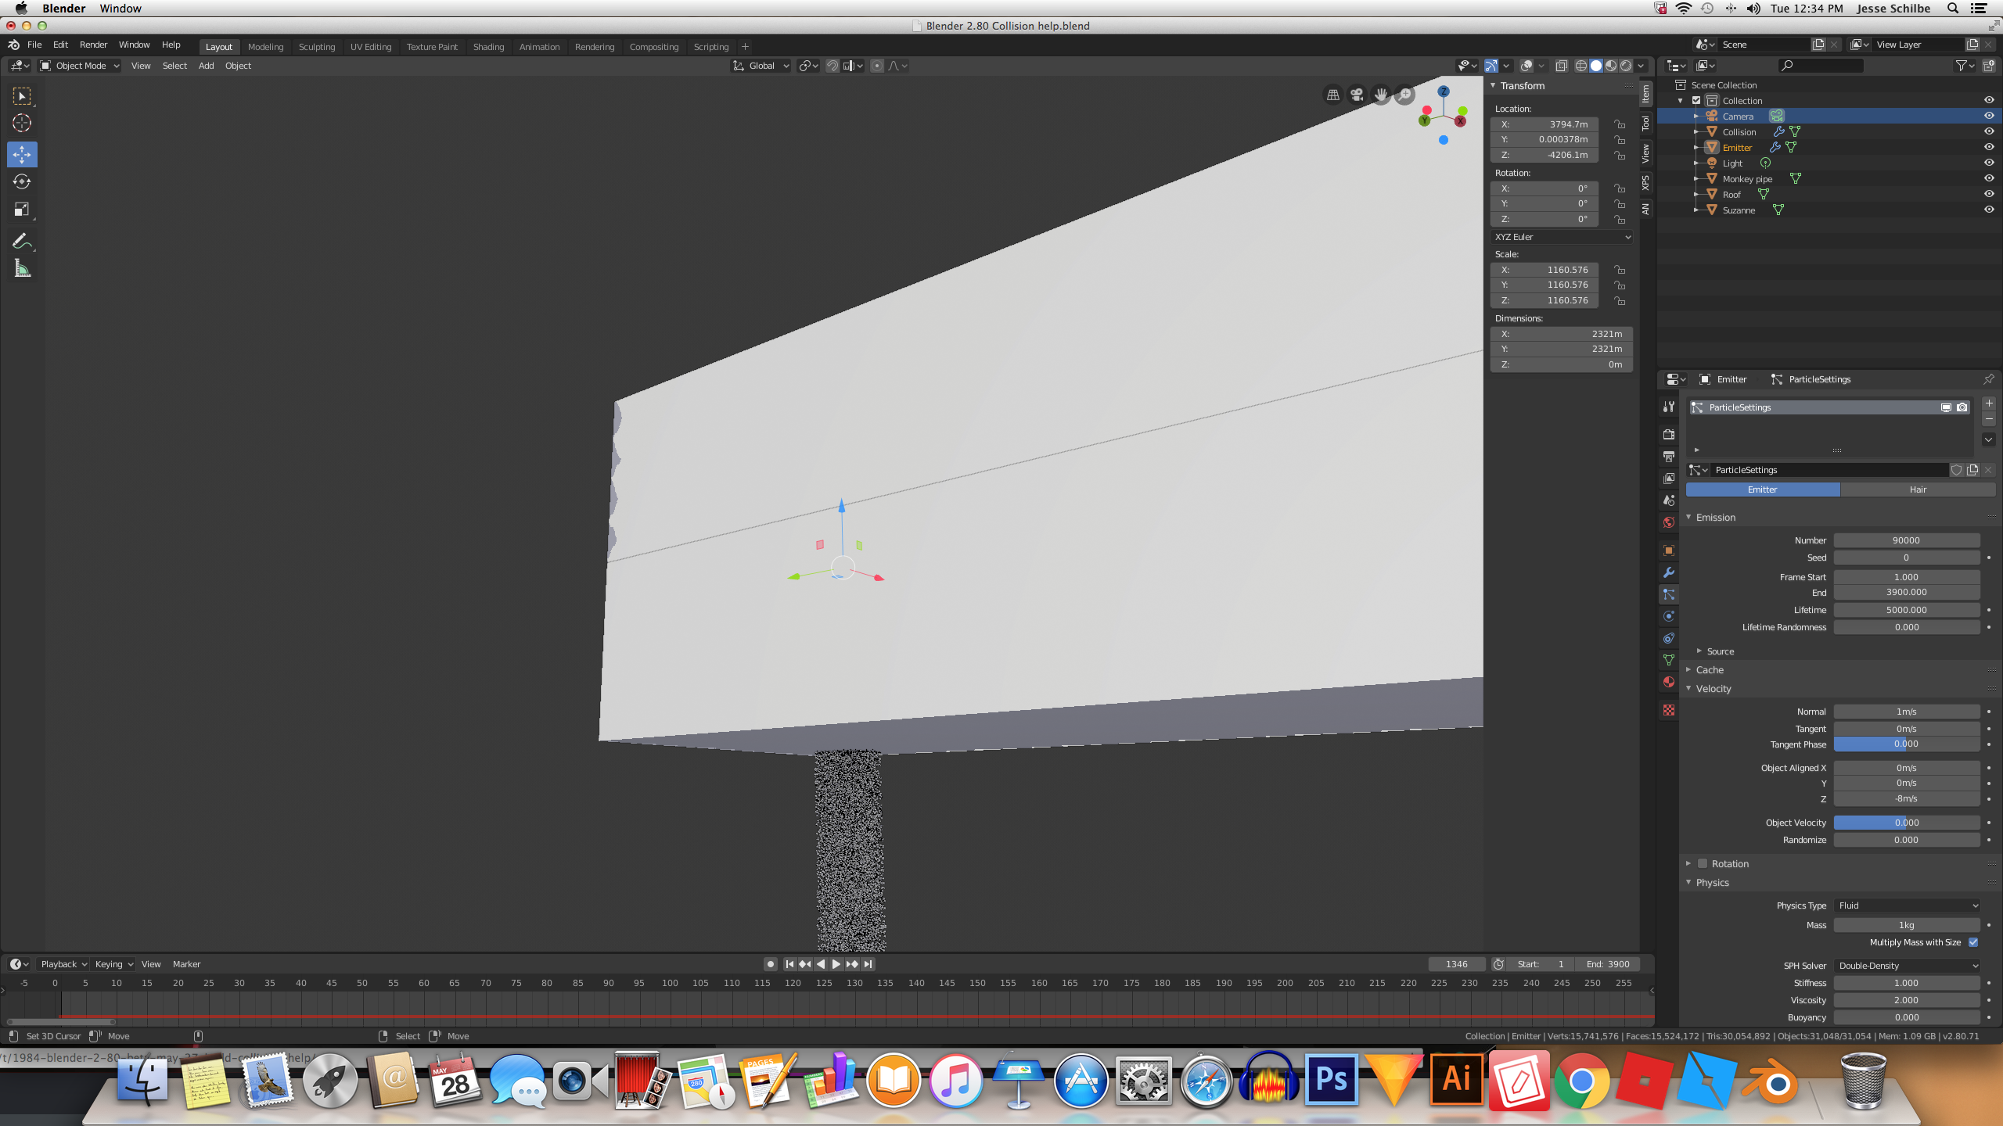Select the 3D Cursor tool
The width and height of the screenshot is (2003, 1126).
(22, 123)
